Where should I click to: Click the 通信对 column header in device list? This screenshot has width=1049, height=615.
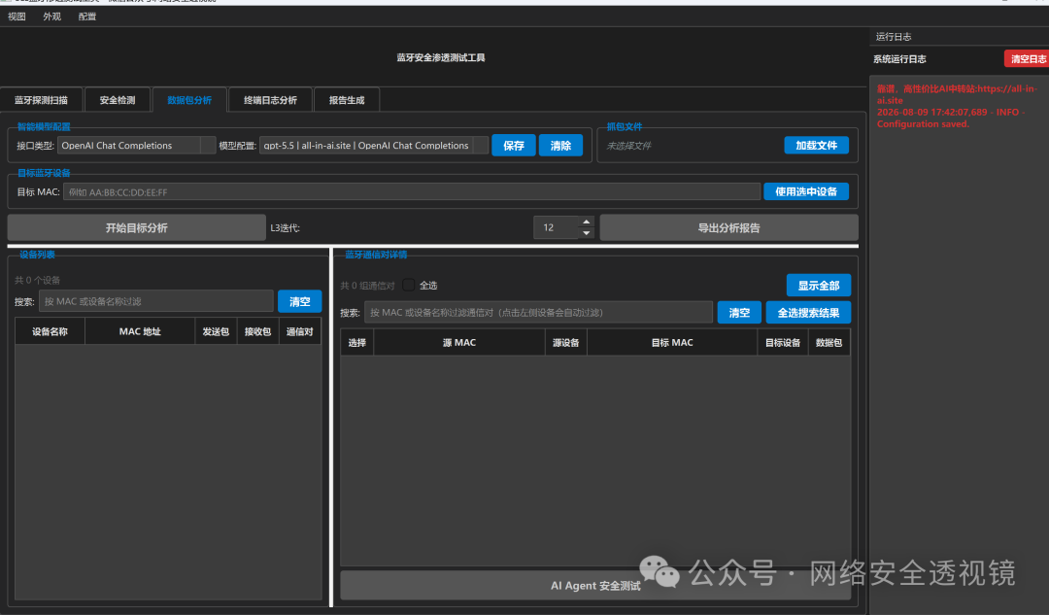point(300,331)
